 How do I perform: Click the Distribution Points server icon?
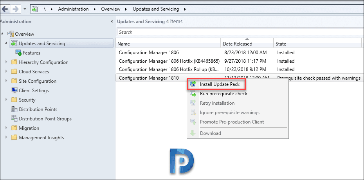pos(14,109)
